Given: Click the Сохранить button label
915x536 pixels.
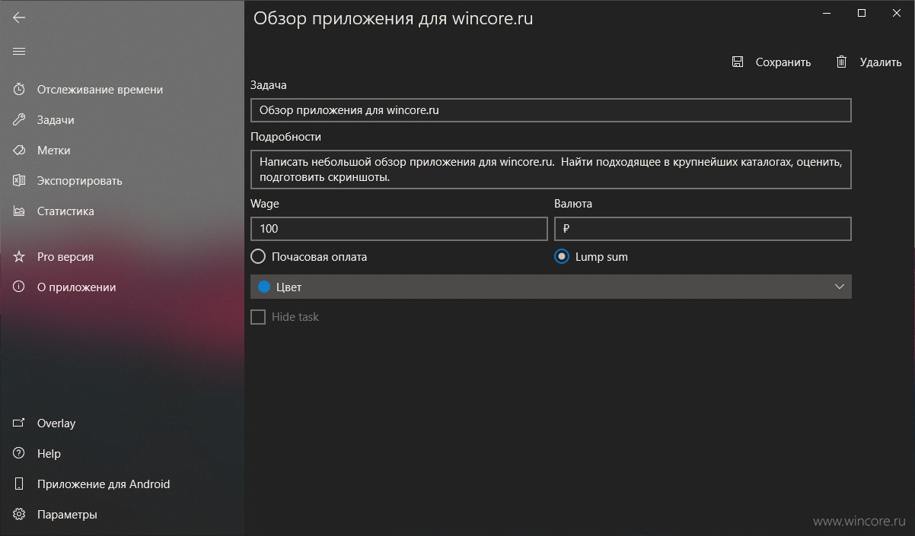Looking at the screenshot, I should (783, 62).
